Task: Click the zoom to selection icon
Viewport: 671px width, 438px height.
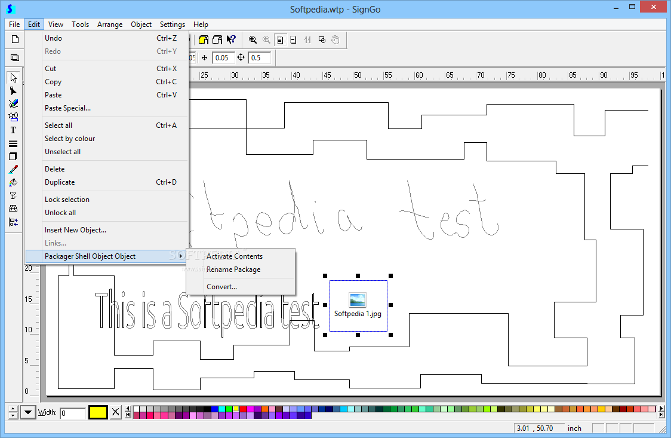Action: (x=322, y=40)
